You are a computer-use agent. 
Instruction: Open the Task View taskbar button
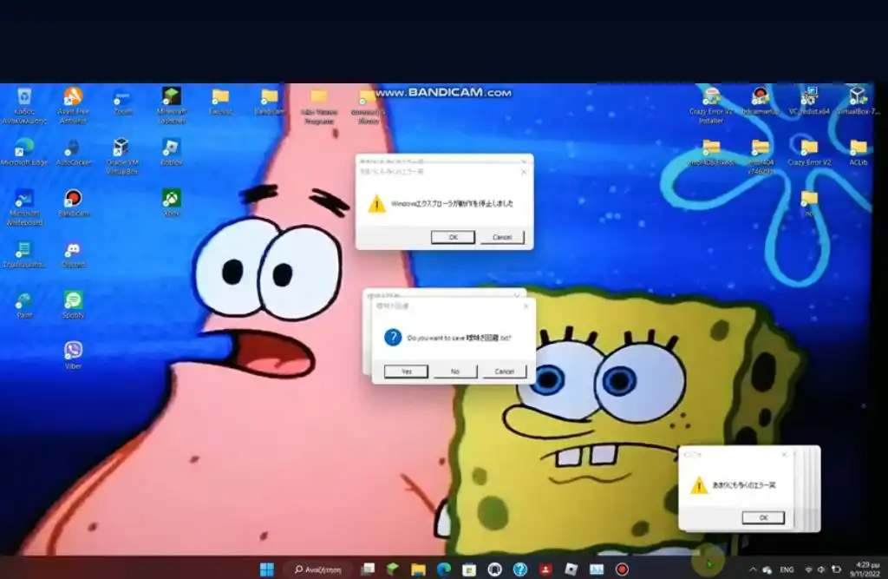point(367,569)
